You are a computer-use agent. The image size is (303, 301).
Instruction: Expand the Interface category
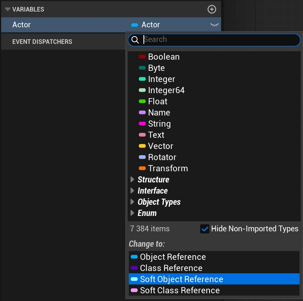pos(132,191)
